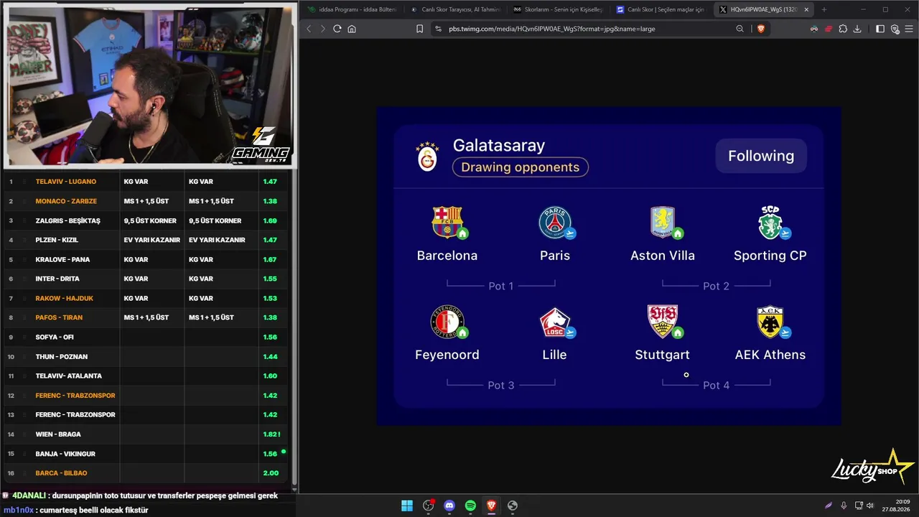The width and height of the screenshot is (919, 517).
Task: Select the SOFYA - OFI match row
Action: (x=146, y=337)
